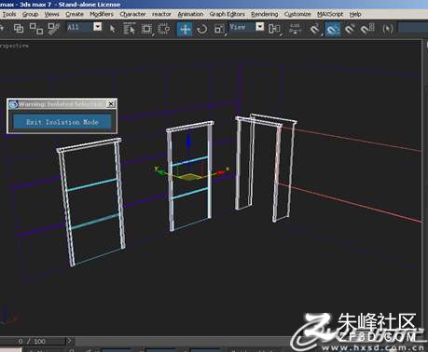
Task: Close the Isolated Selection warning dialog
Action: [111, 104]
